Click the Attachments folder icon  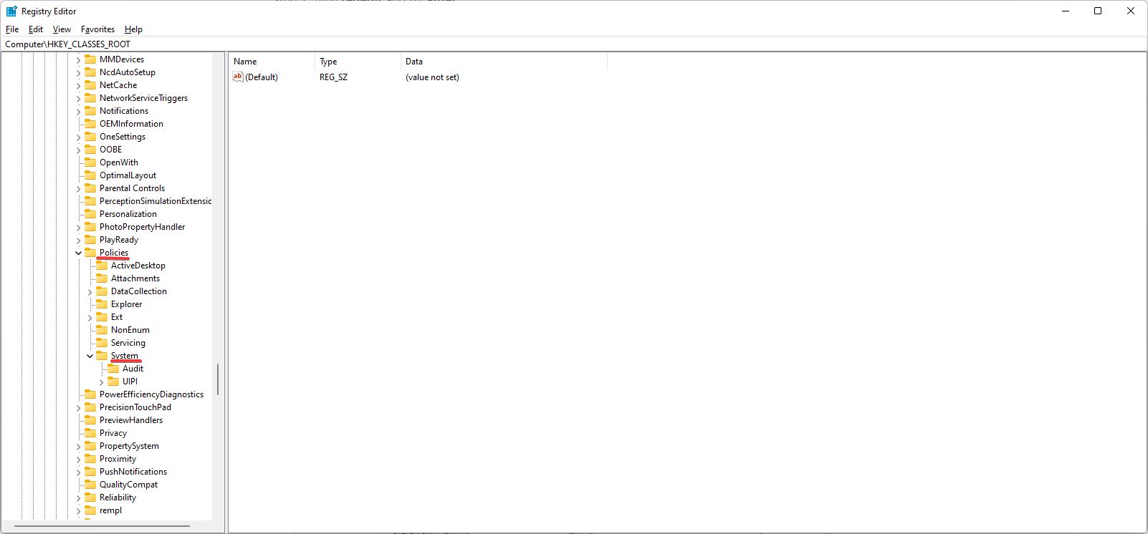102,278
